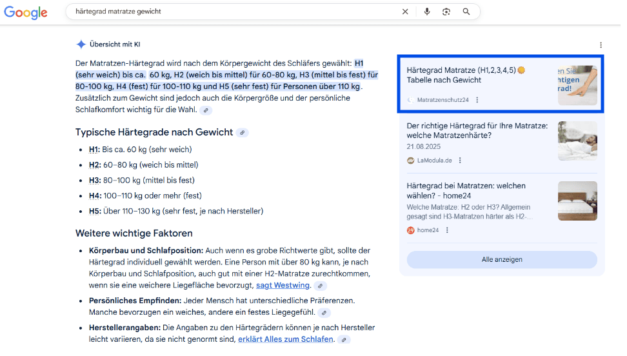This screenshot has height=356, width=627.
Task: Open the AI overview three-dot options menu
Action: [x=601, y=45]
